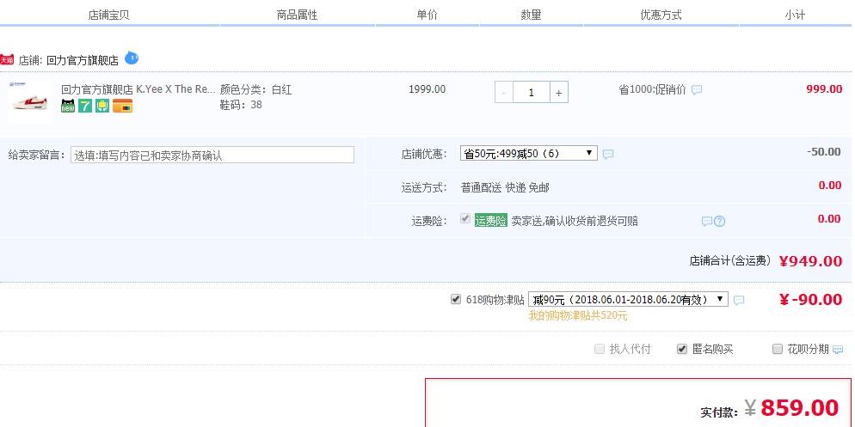Uncheck the 618购物津贴 checkbox
The image size is (855, 427).
pyautogui.click(x=456, y=299)
